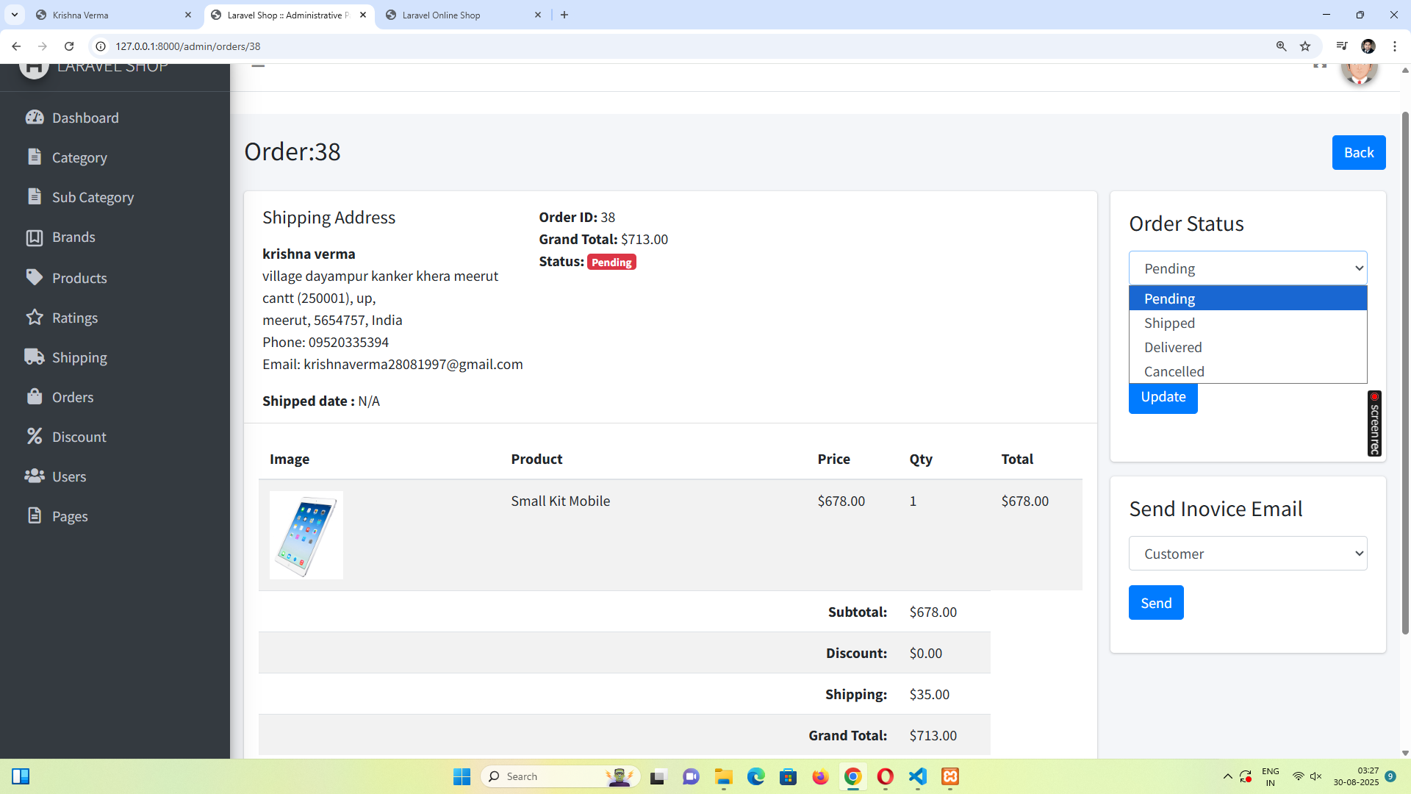This screenshot has height=794, width=1411.
Task: Open File Explorer from taskbar
Action: point(724,776)
